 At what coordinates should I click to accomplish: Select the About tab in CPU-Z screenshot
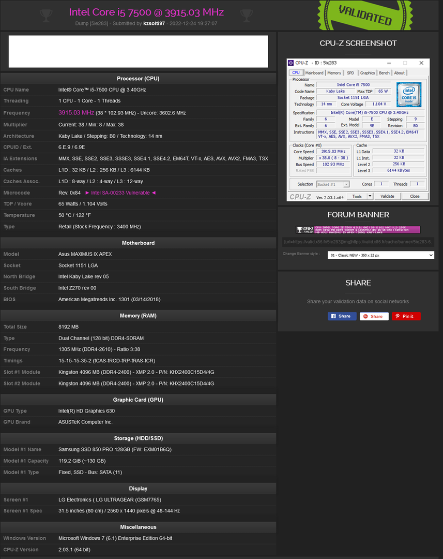point(399,73)
